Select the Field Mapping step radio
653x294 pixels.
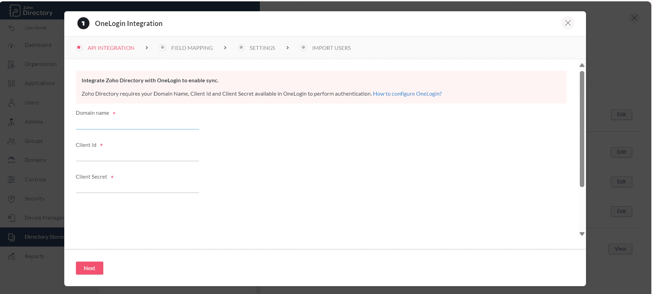[x=163, y=47]
